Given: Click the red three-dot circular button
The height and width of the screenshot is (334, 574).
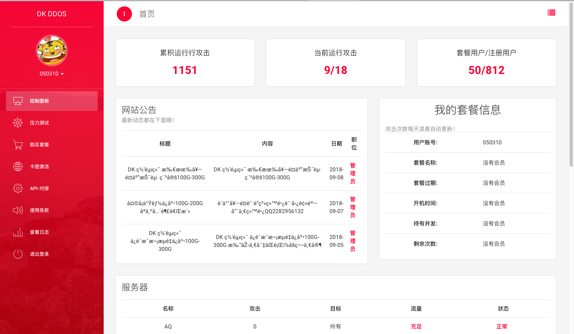Looking at the screenshot, I should pyautogui.click(x=124, y=14).
